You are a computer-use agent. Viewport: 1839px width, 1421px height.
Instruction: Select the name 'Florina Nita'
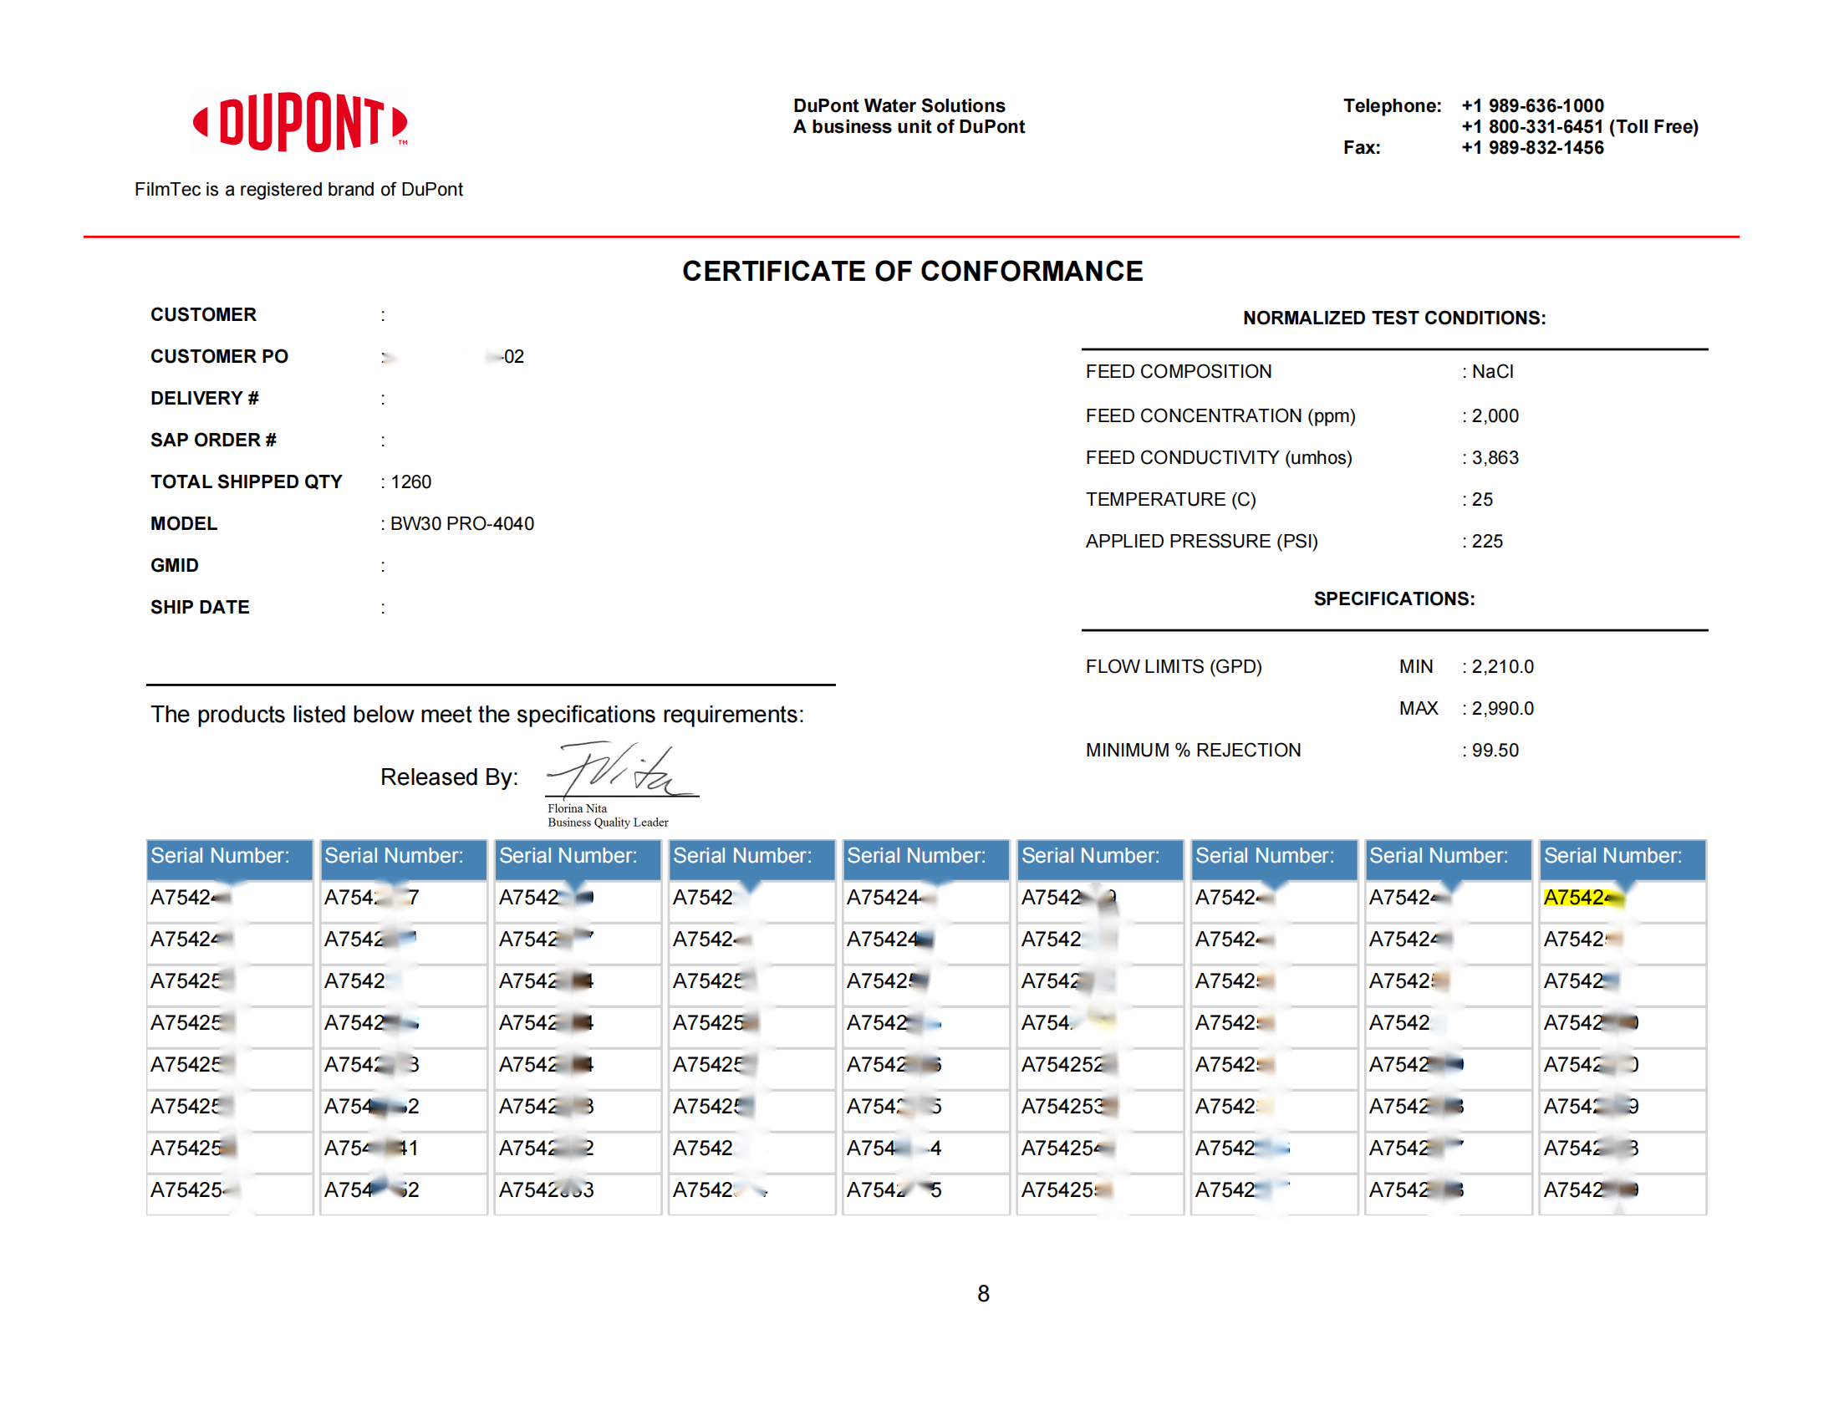tap(576, 808)
